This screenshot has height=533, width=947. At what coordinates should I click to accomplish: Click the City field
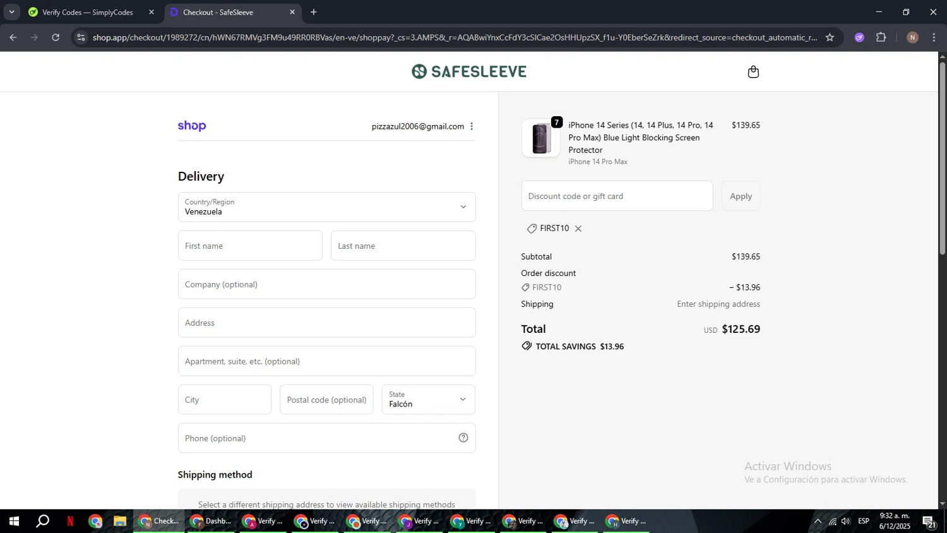click(x=225, y=400)
